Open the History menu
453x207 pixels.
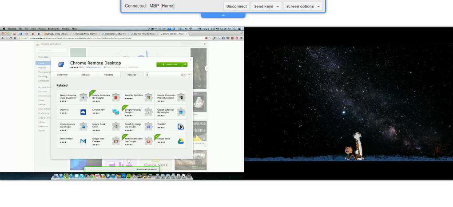point(42,28)
